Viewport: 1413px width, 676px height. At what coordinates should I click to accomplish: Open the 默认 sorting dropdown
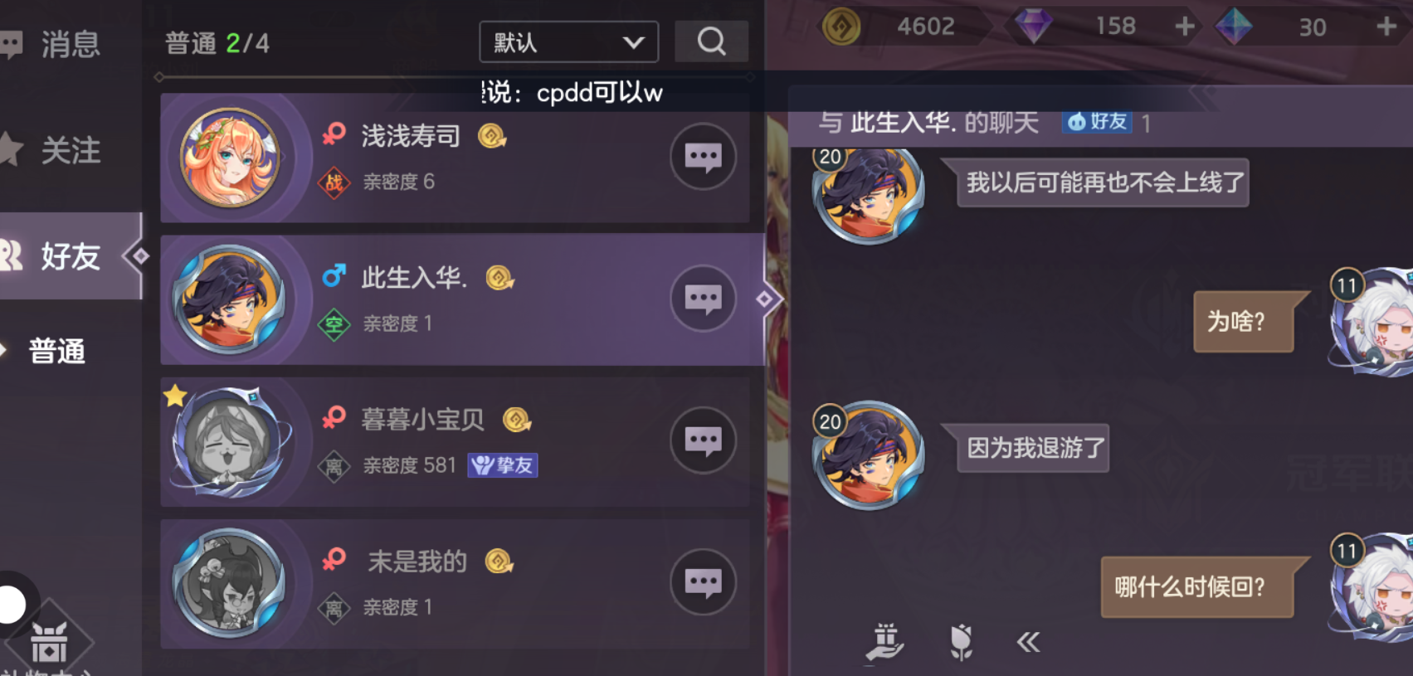pos(569,41)
